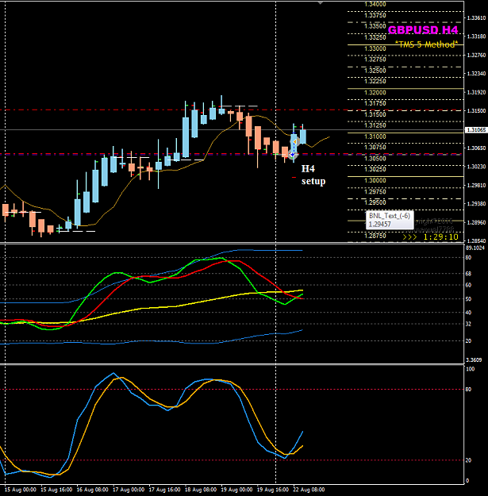Viewport: 488px width, 496px height.
Task: Click the chart shift triangle marker
Action: coord(321,2)
